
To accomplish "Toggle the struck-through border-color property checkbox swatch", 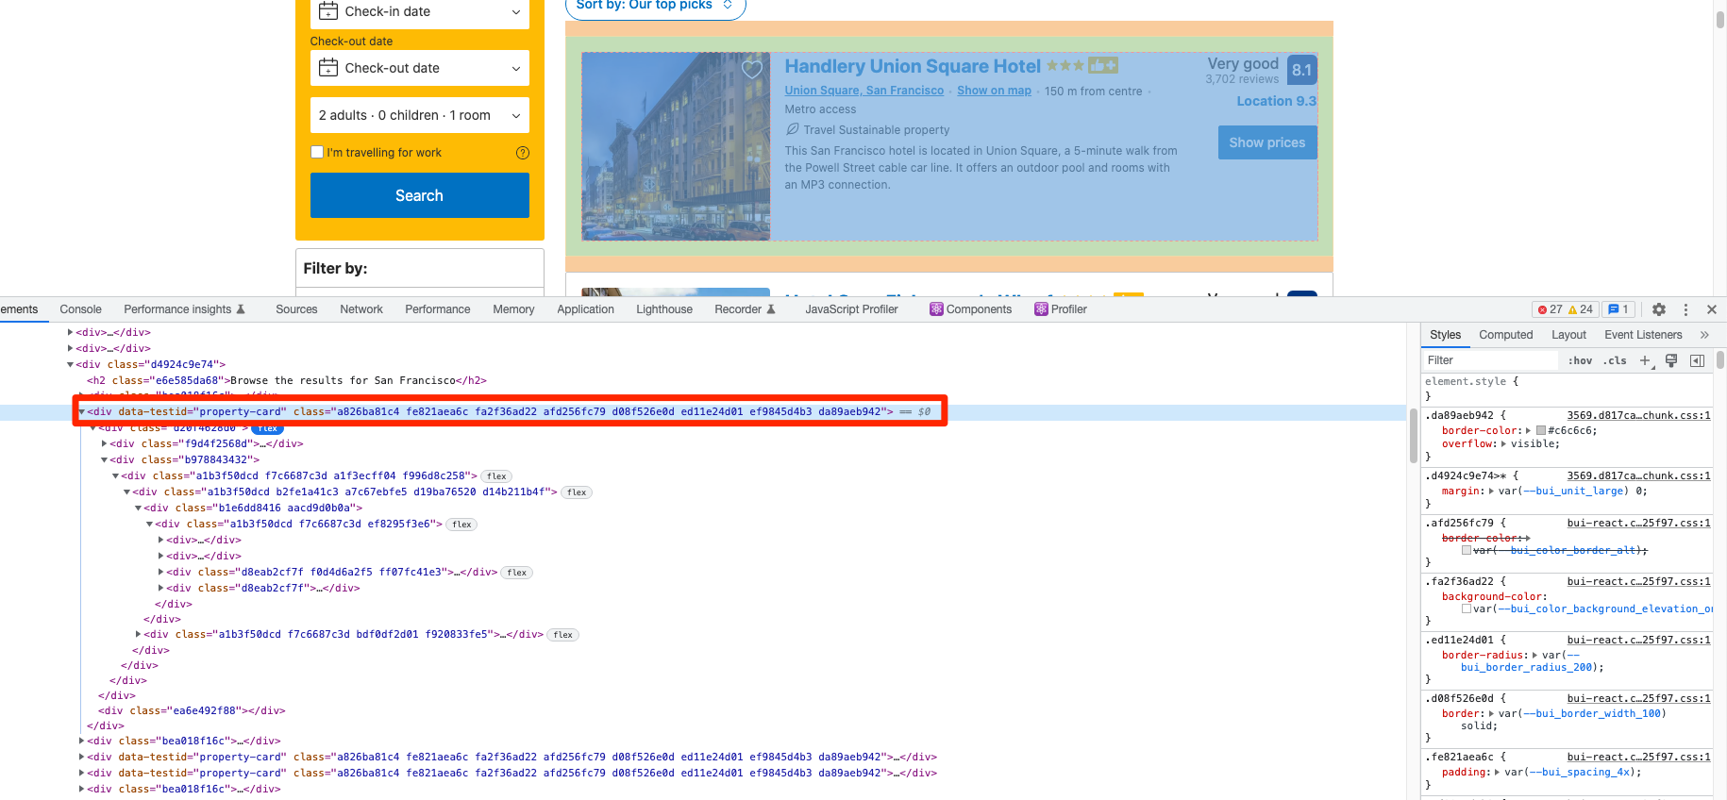I will [1467, 550].
